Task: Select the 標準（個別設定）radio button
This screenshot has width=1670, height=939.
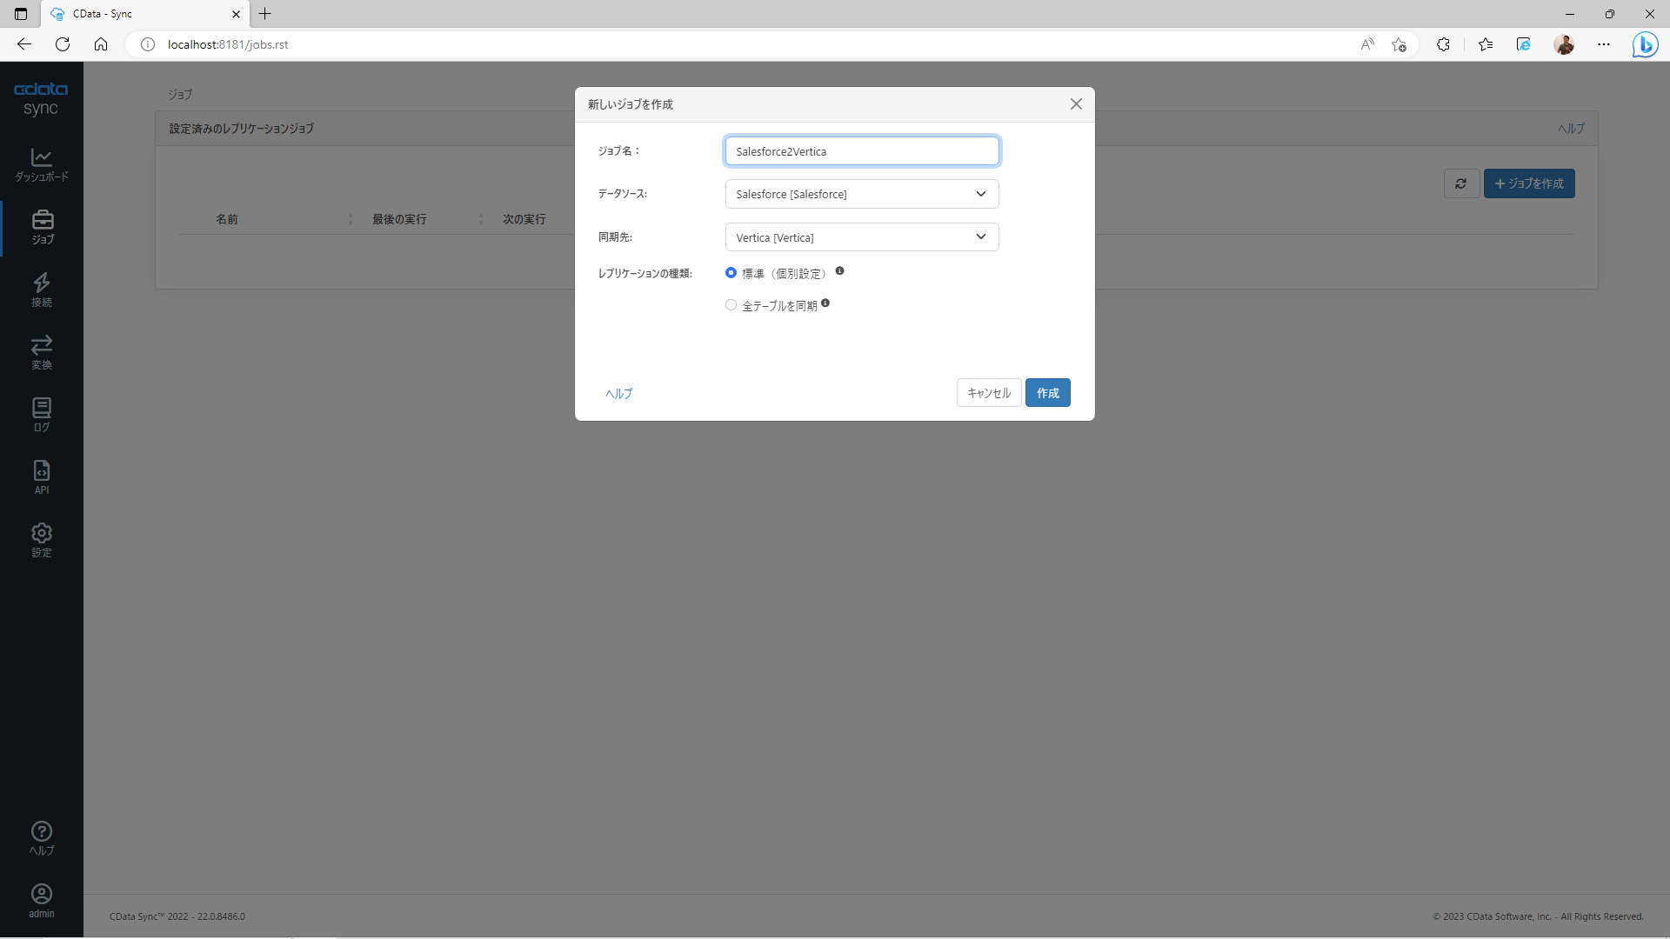Action: click(731, 273)
